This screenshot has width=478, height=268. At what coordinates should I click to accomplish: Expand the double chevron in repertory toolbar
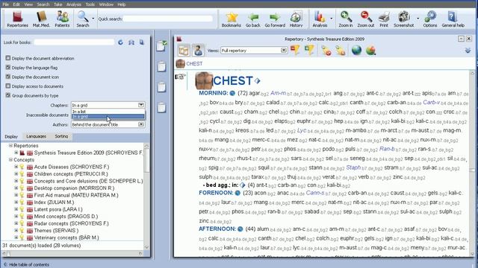(468, 51)
